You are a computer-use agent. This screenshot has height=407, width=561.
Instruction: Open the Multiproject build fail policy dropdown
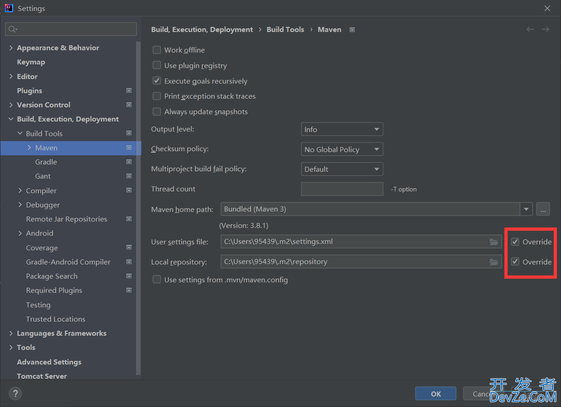click(342, 169)
